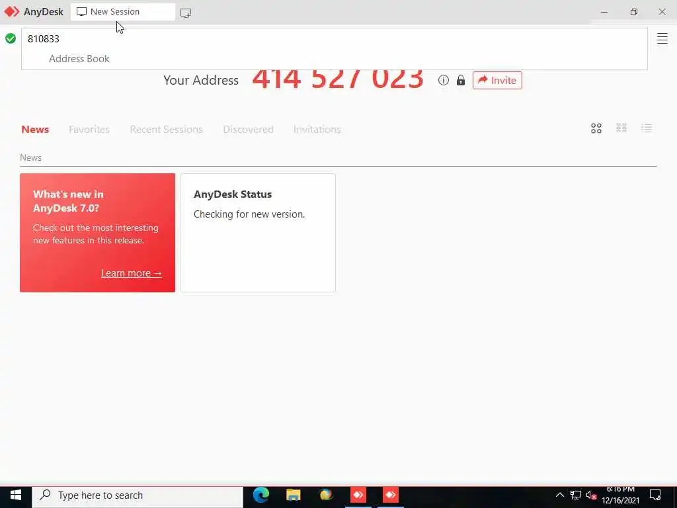Image resolution: width=677 pixels, height=508 pixels.
Task: Switch to the first AnyDesk taskbar window
Action: [358, 495]
